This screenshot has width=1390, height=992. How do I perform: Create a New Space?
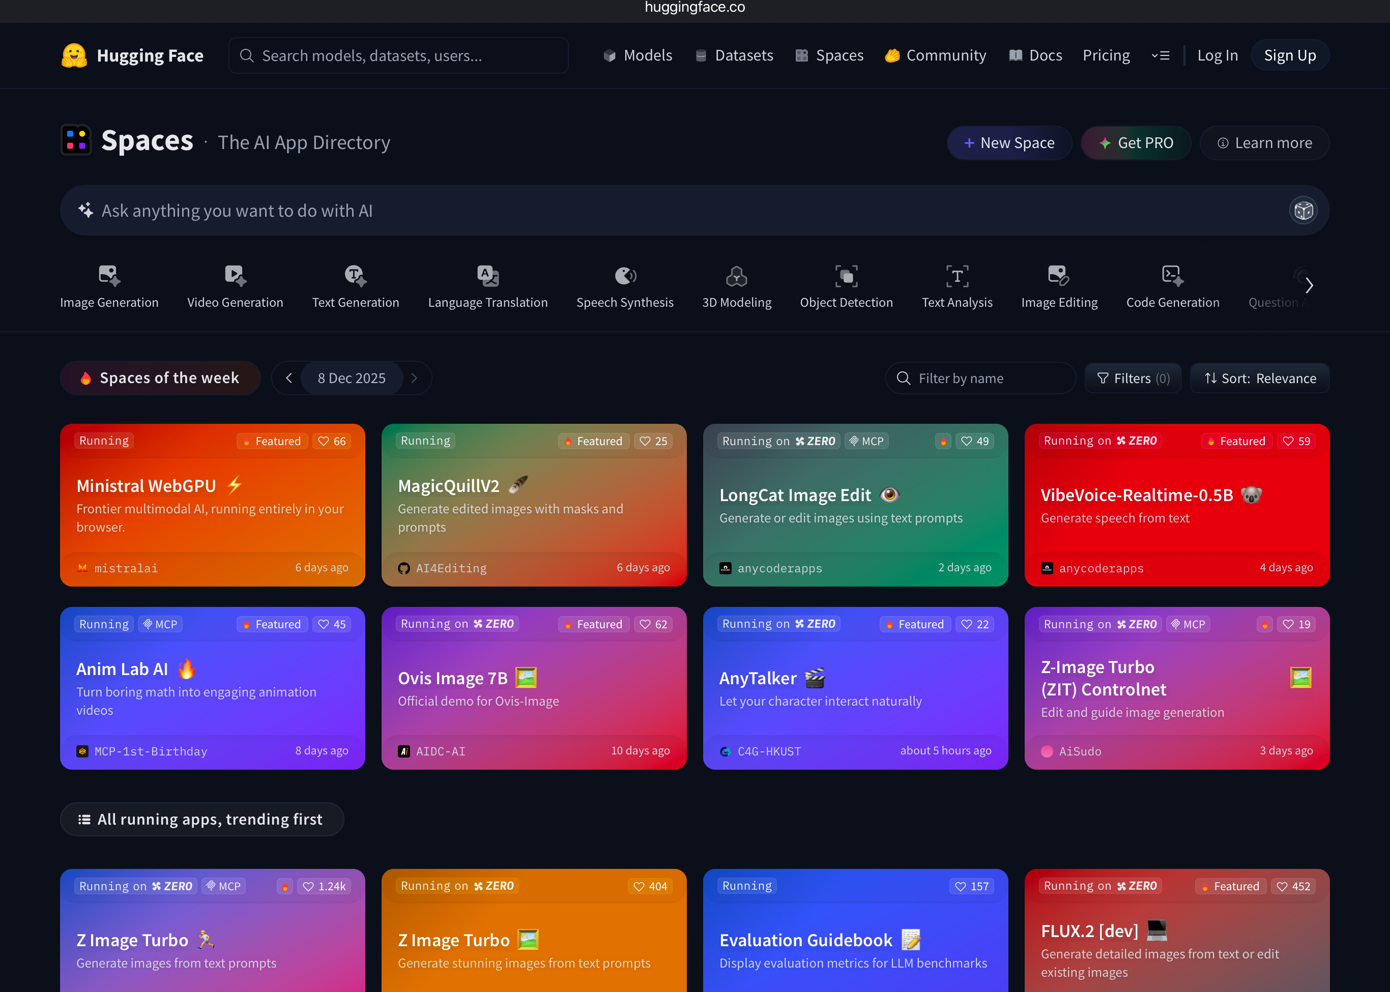point(1009,143)
